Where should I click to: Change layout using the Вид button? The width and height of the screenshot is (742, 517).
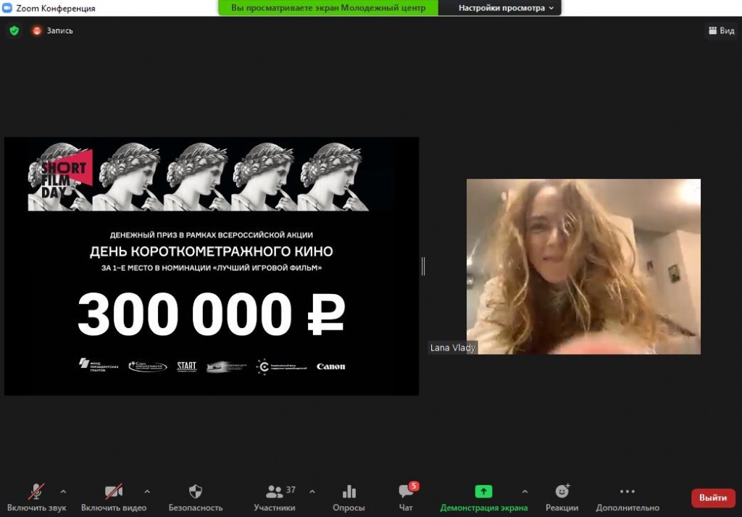pyautogui.click(x=721, y=30)
